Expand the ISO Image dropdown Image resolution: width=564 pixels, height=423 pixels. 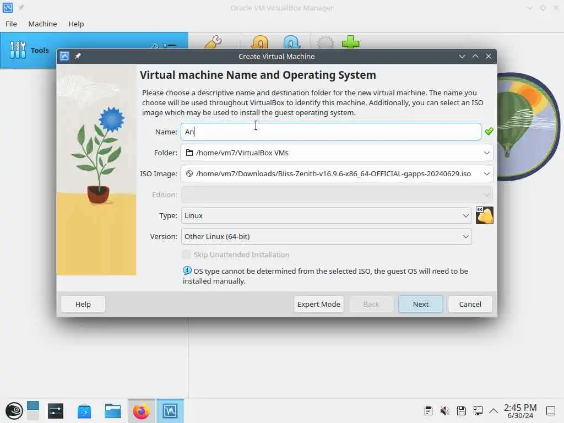[x=487, y=173]
